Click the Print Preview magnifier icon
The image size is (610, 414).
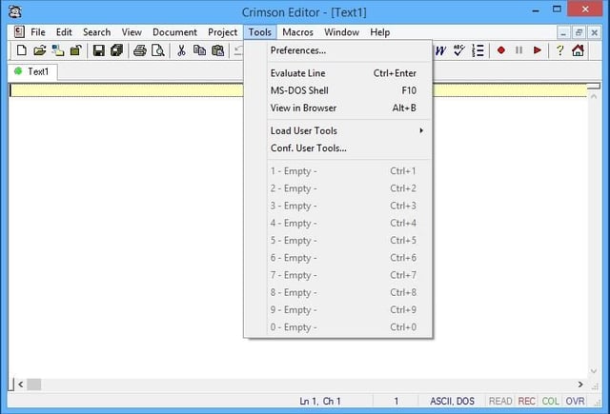pos(158,50)
